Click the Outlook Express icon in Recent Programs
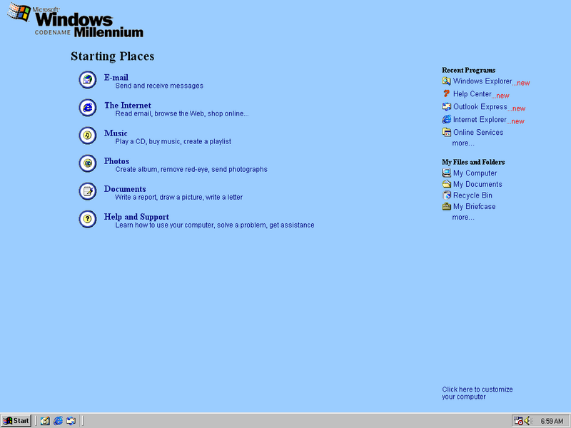This screenshot has width=571, height=428. point(447,106)
